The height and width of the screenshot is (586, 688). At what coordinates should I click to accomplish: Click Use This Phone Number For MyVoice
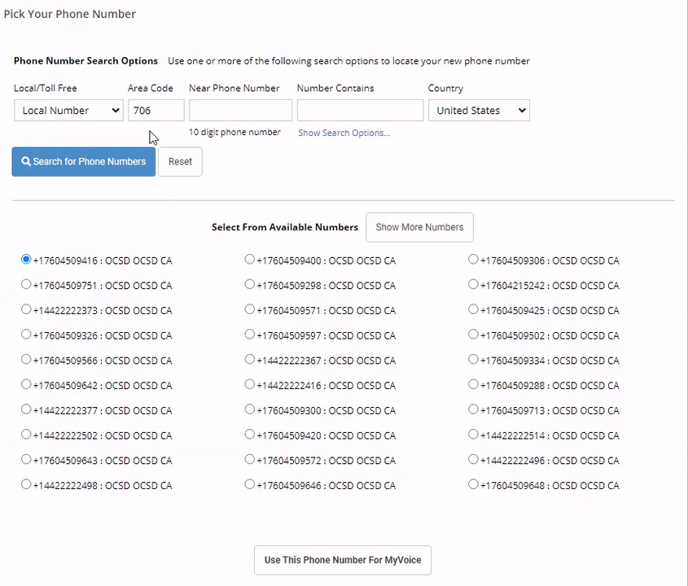(x=343, y=560)
